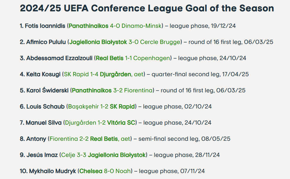Image resolution: width=290 pixels, height=179 pixels.
Task: Click the Louis Schaub name text
Action: [45, 106]
